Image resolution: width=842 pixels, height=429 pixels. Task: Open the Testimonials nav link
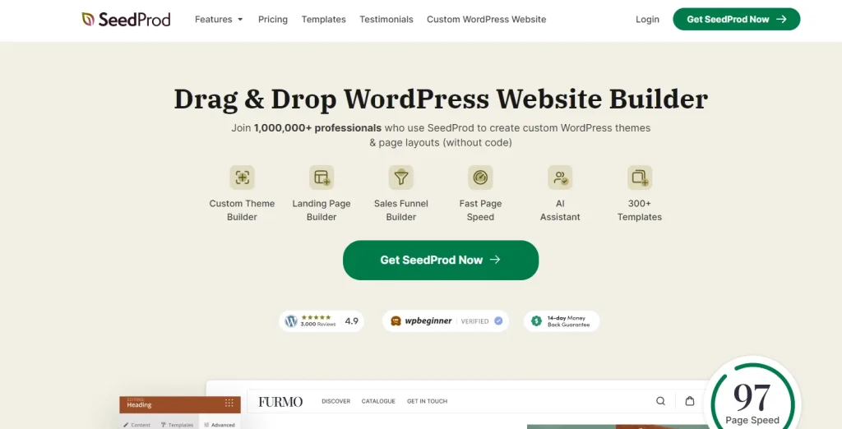386,20
